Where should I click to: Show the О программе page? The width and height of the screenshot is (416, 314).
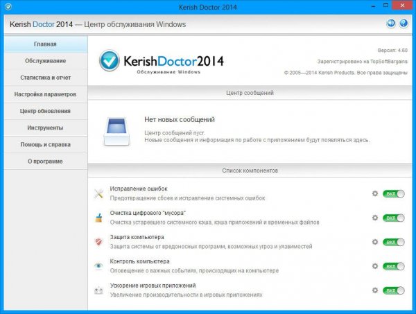click(46, 161)
